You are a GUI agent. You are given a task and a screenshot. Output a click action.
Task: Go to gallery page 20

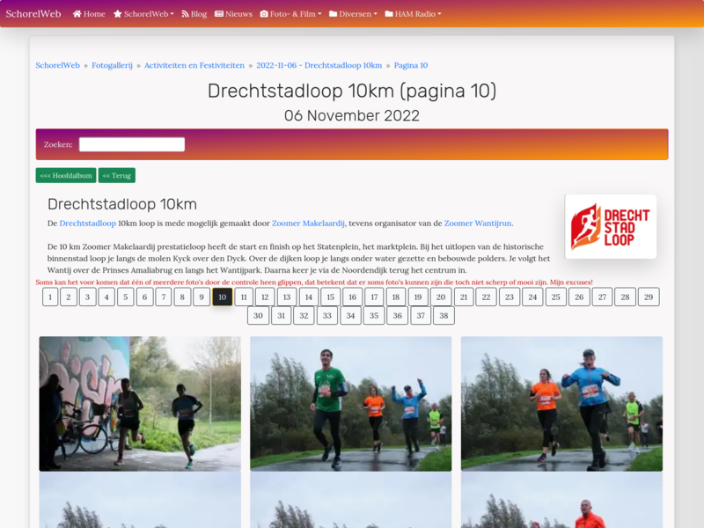tap(441, 297)
